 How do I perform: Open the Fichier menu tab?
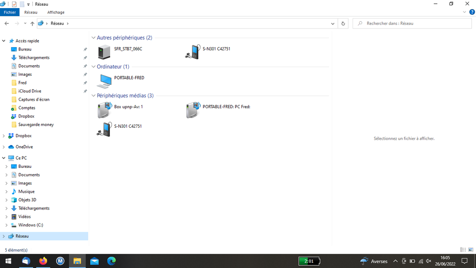tap(10, 12)
